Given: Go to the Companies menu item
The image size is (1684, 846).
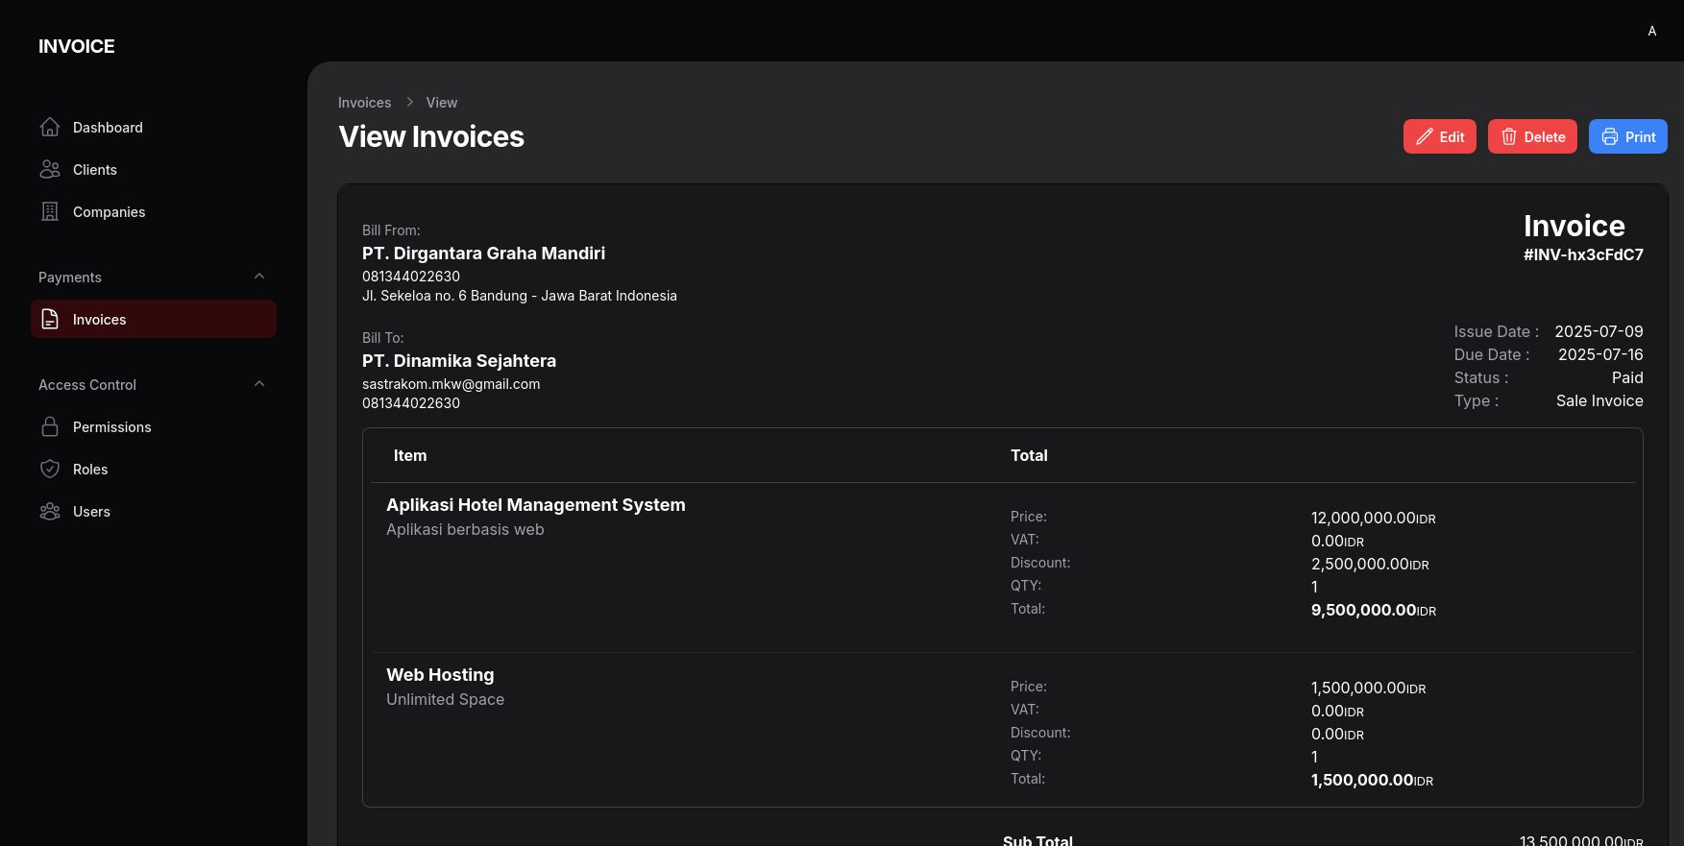Looking at the screenshot, I should (x=109, y=212).
